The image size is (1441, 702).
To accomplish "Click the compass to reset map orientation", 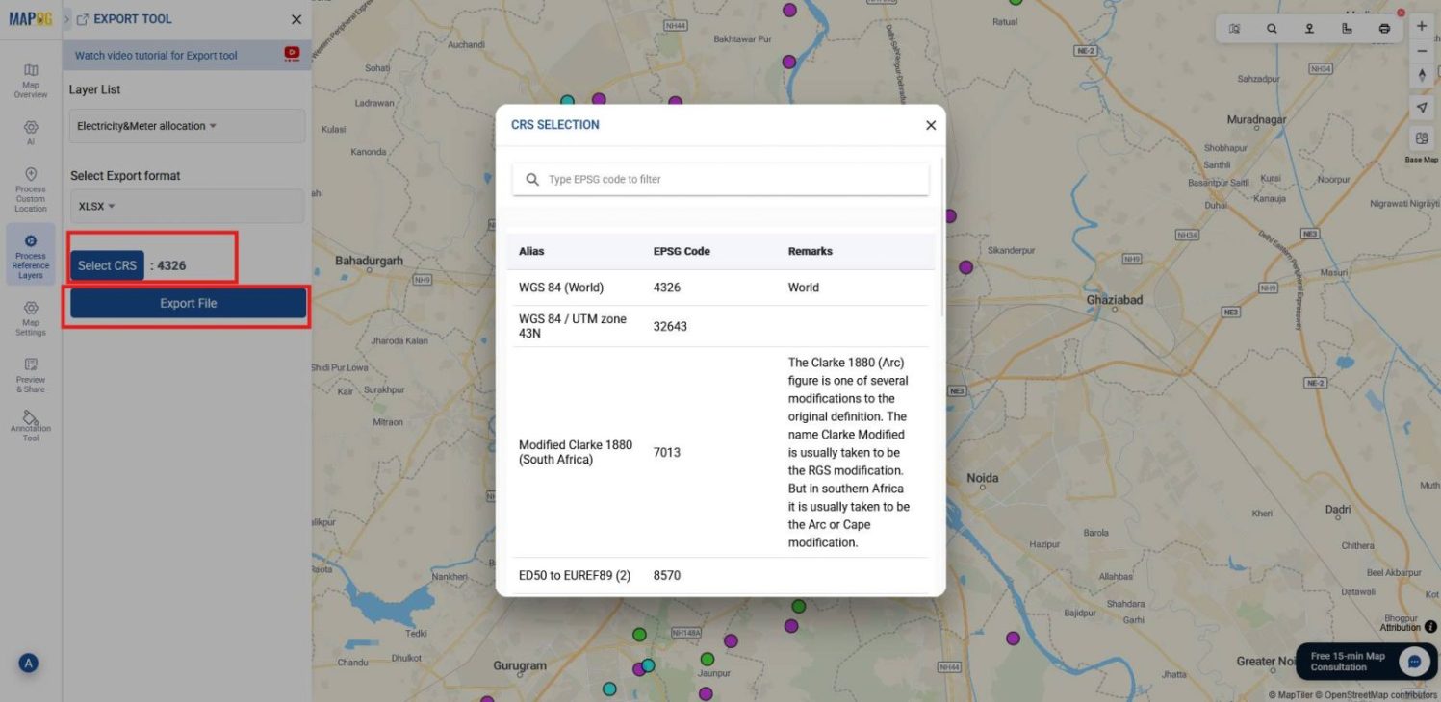I will [1421, 74].
